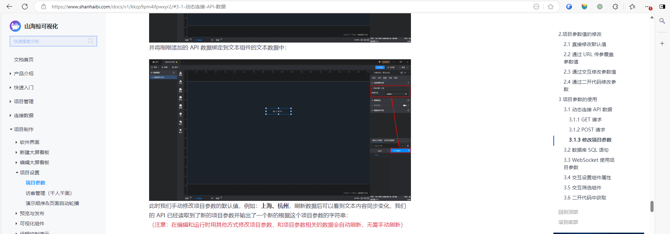Image resolution: width=670 pixels, height=234 pixels.
Task: Go back using the browser back arrow
Action: (x=9, y=7)
